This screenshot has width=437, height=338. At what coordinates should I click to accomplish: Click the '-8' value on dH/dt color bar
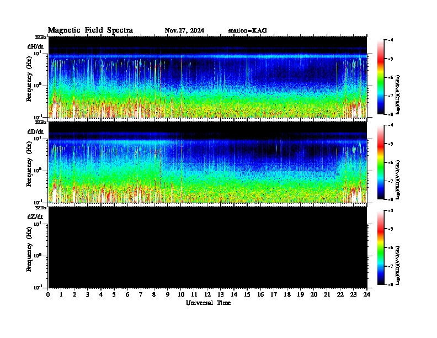click(x=391, y=114)
